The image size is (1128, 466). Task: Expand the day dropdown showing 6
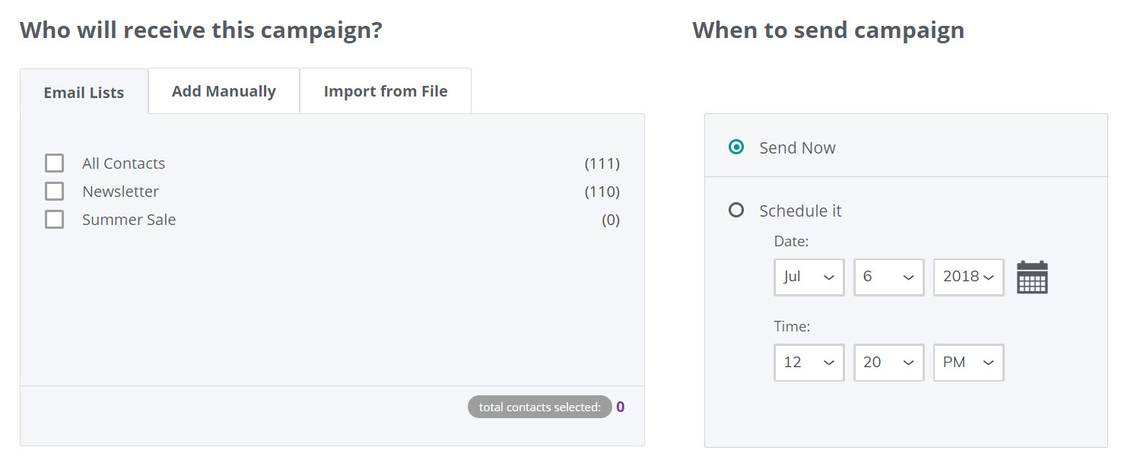pos(888,277)
